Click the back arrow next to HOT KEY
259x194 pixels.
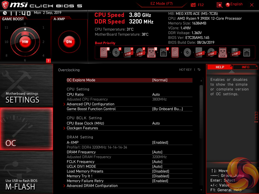pyautogui.click(x=199, y=70)
